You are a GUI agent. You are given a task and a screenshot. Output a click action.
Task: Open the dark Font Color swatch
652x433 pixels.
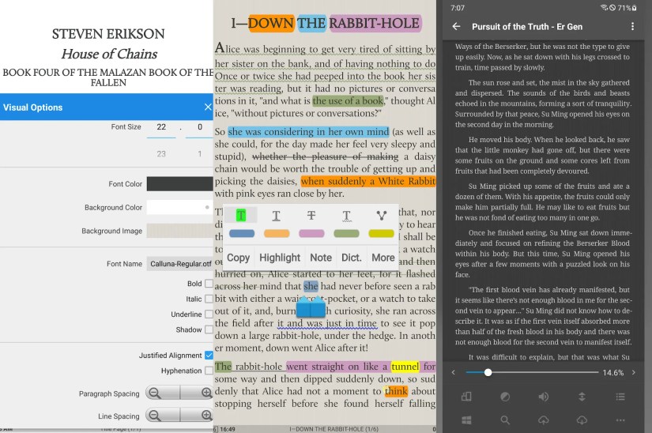pos(180,183)
